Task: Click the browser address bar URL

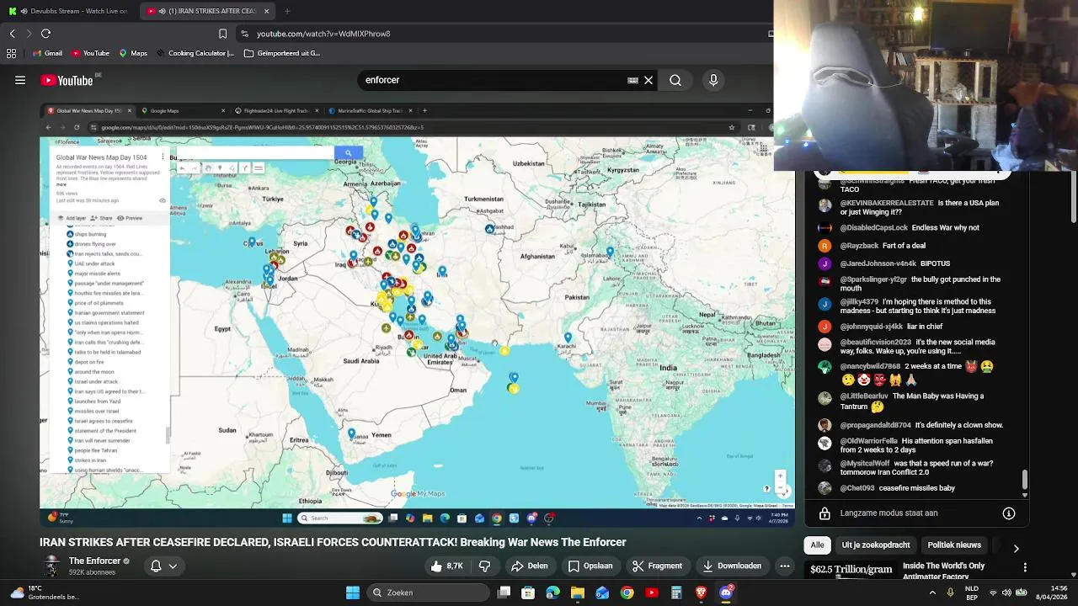Action: click(x=323, y=34)
